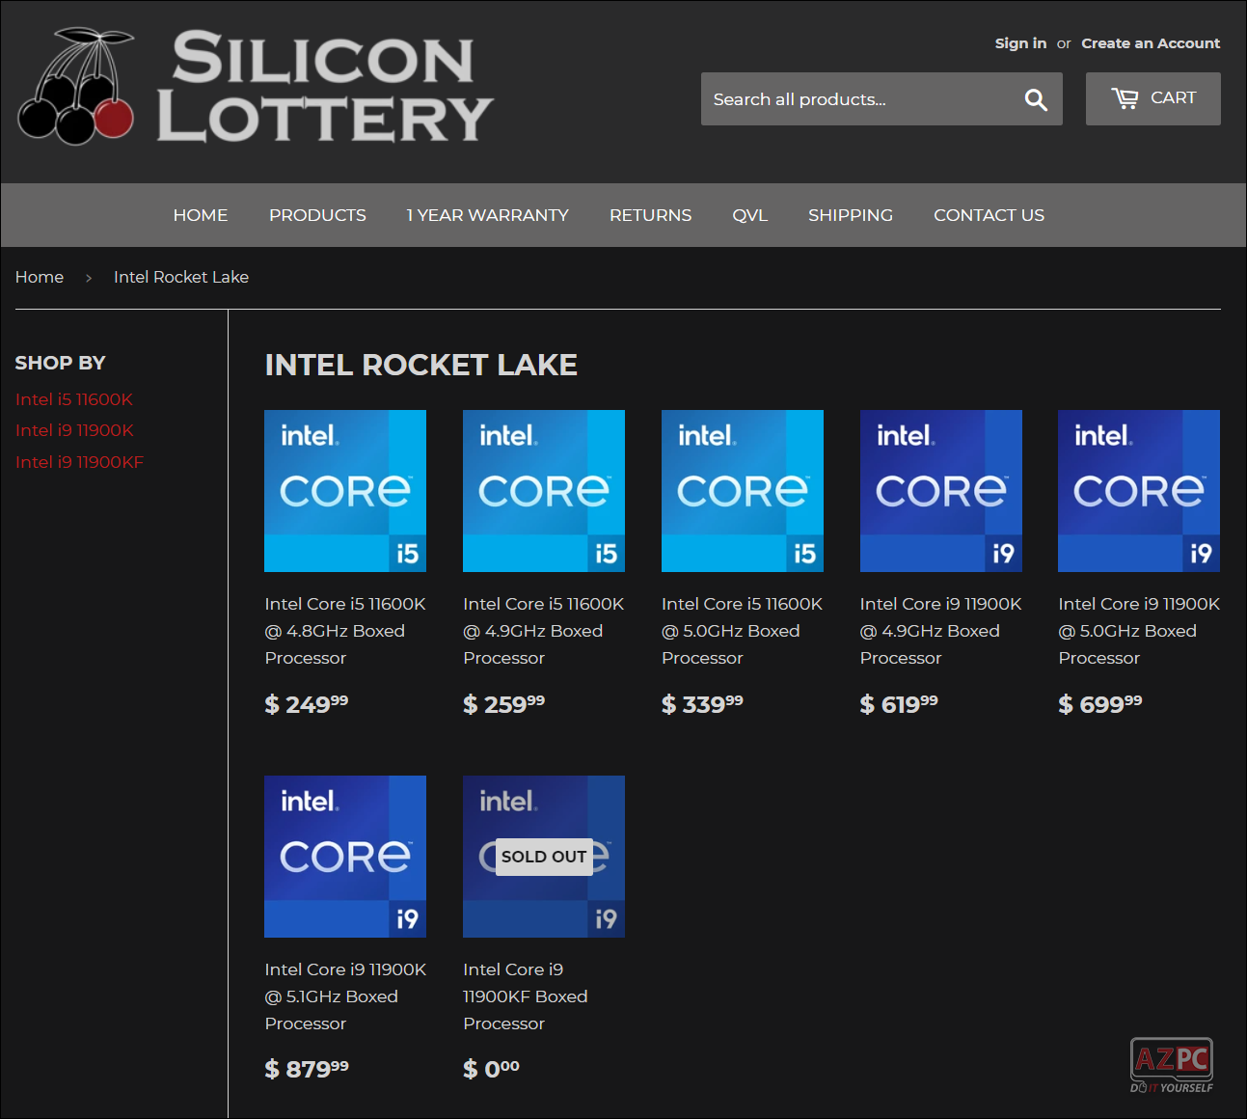This screenshot has height=1119, width=1247.
Task: Open the Intel Core i5 11600K 5.0GHz listing
Action: pyautogui.click(x=742, y=491)
